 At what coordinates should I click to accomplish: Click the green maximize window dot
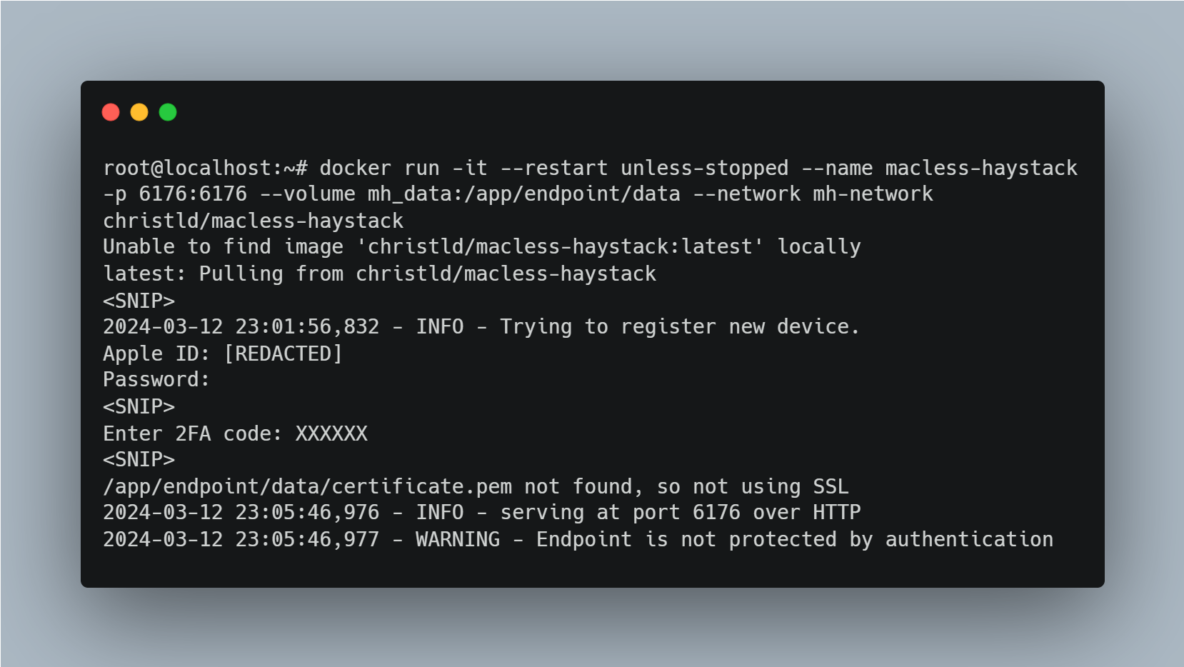pyautogui.click(x=168, y=112)
